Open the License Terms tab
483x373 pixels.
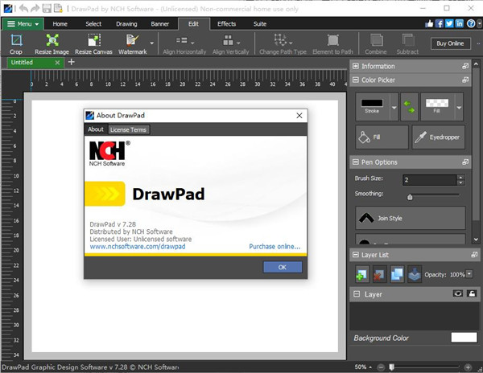pos(128,129)
